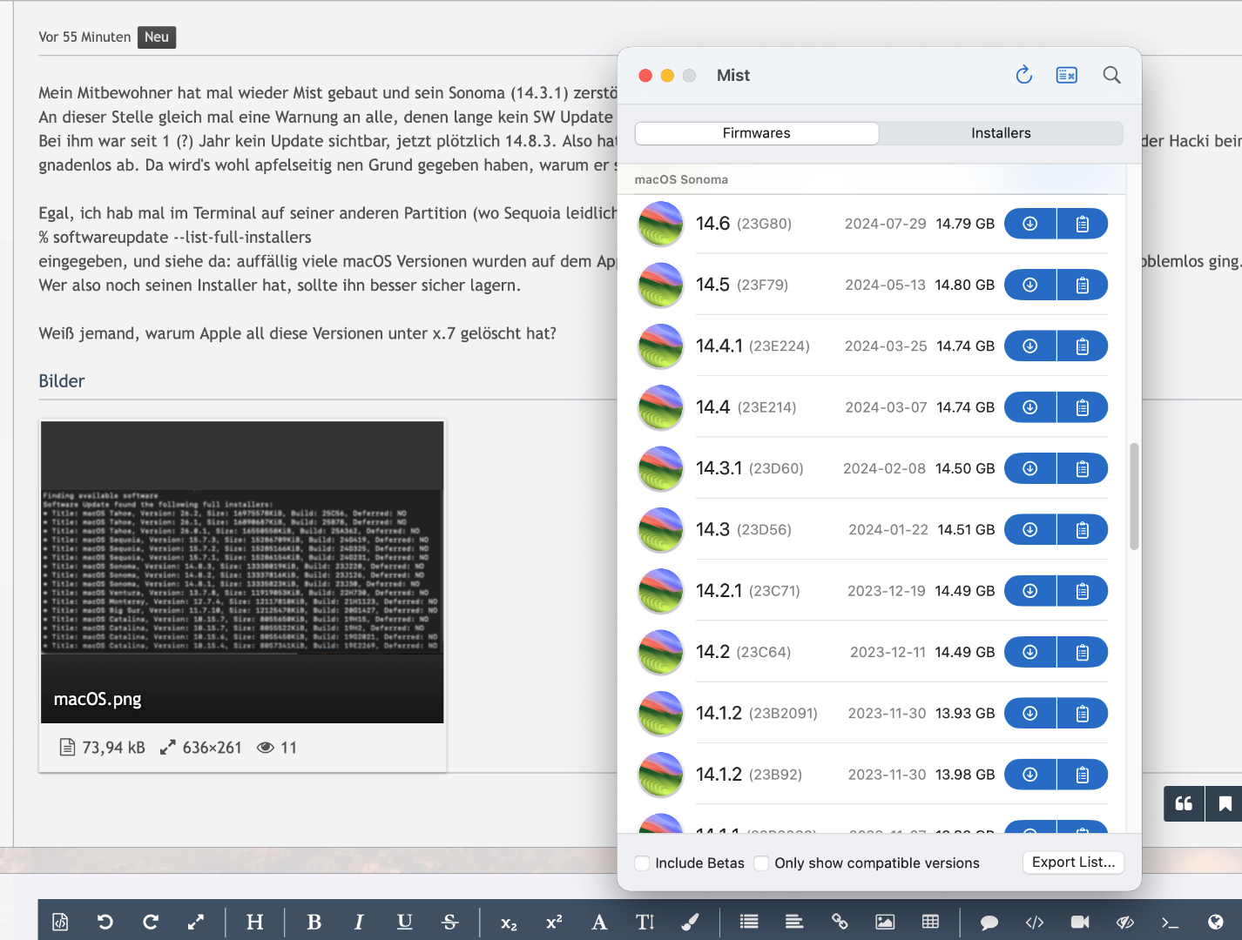This screenshot has height=940, width=1242.
Task: Download the 14.2.1 (23C71) firmware
Action: click(1030, 591)
